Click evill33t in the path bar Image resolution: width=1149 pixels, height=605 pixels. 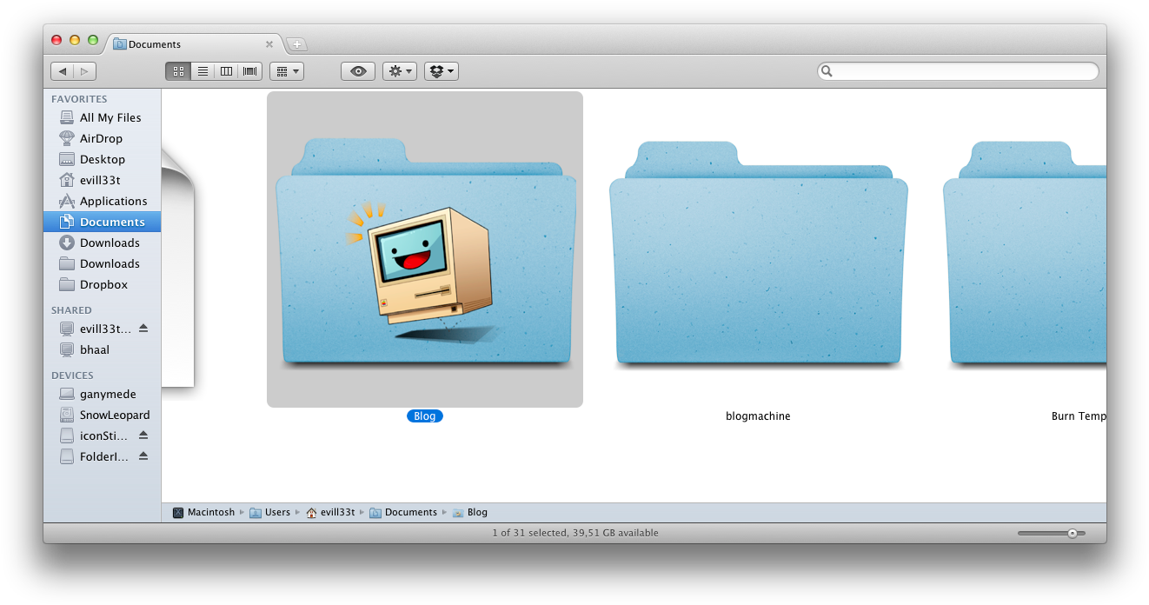click(x=330, y=513)
